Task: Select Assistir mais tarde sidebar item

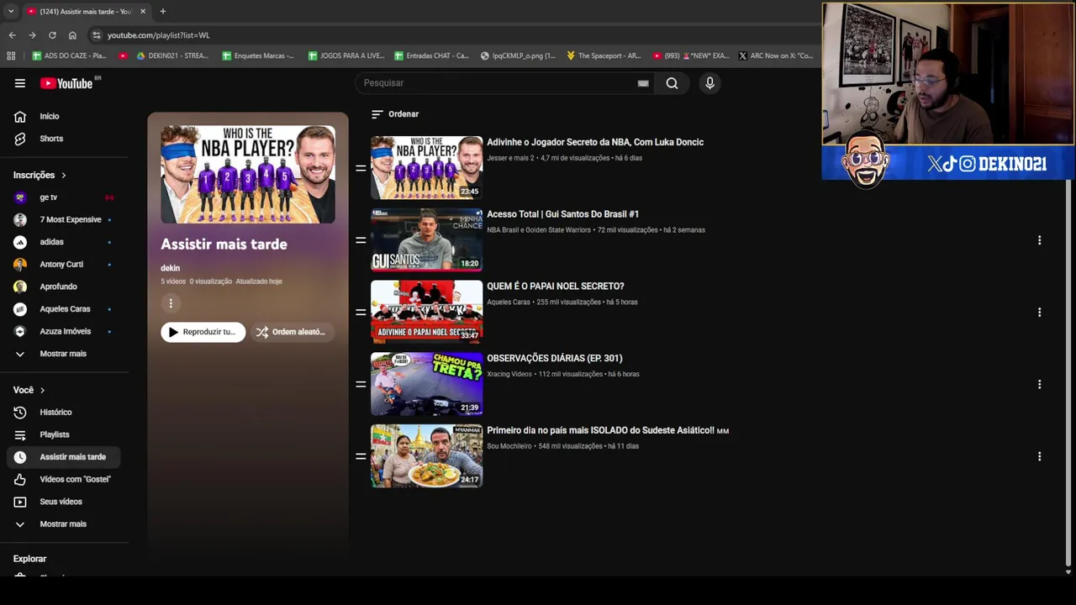Action: 66,457
